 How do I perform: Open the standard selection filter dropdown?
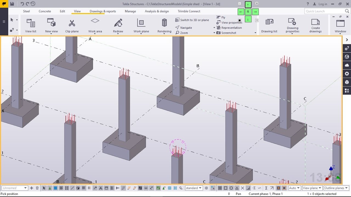tap(194, 188)
